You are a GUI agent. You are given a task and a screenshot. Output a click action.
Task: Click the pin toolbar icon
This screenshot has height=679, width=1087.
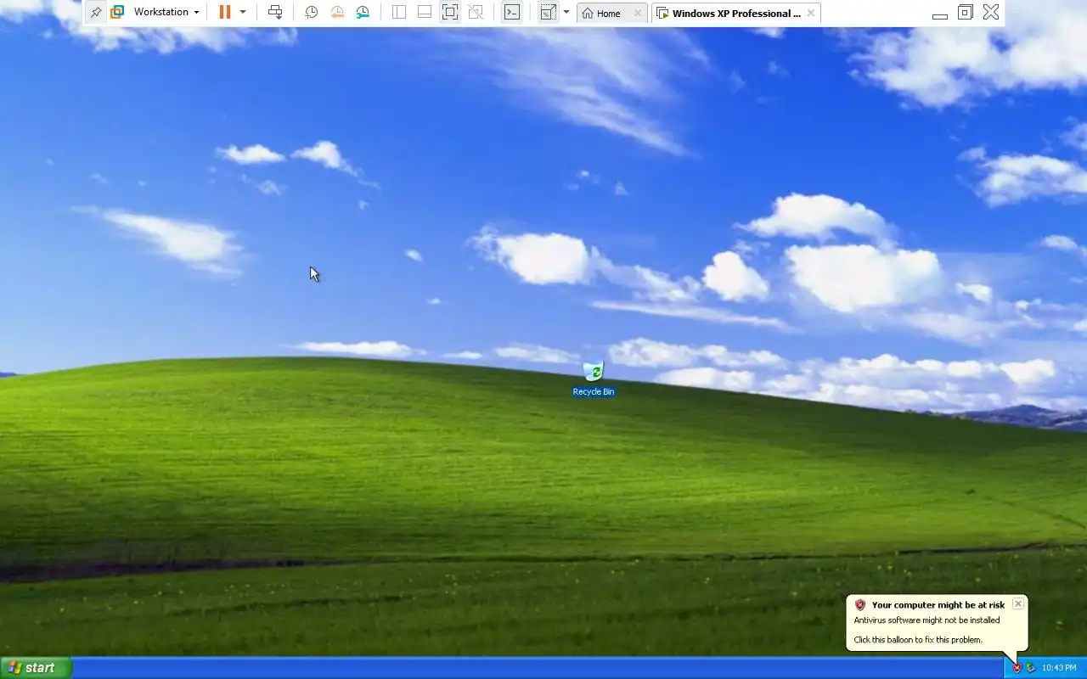tap(96, 12)
